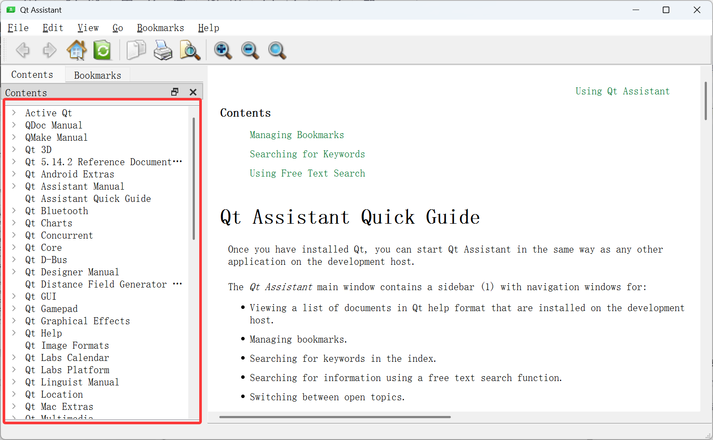Open the Using Free Text Search link
Screen dimensions: 713x440
(x=307, y=173)
